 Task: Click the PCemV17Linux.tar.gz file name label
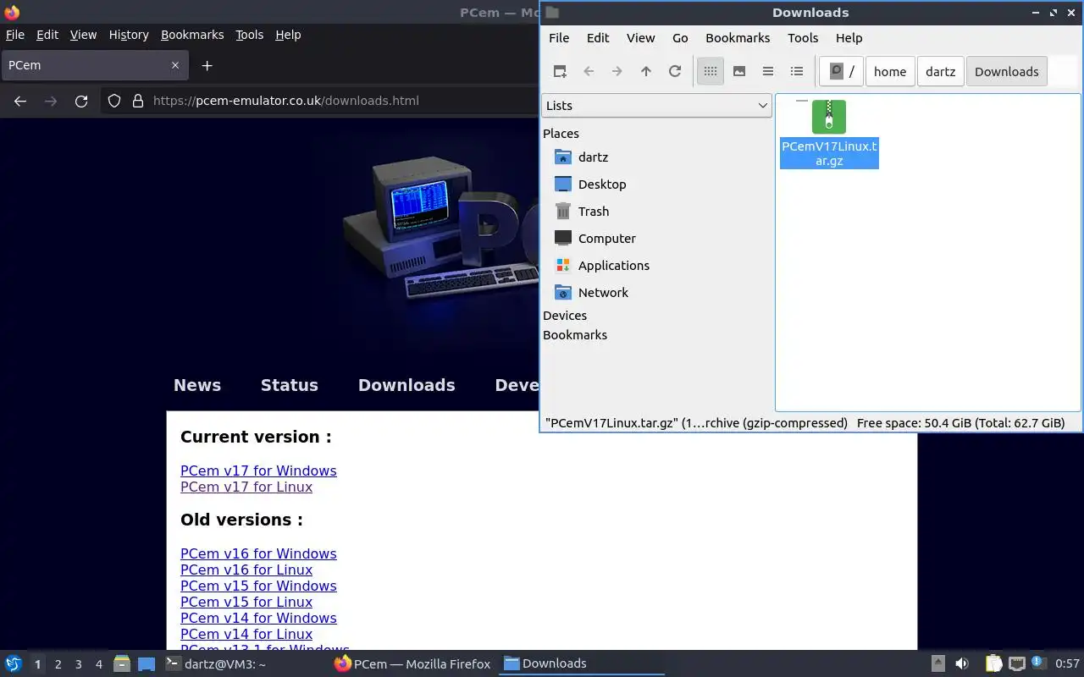click(829, 153)
